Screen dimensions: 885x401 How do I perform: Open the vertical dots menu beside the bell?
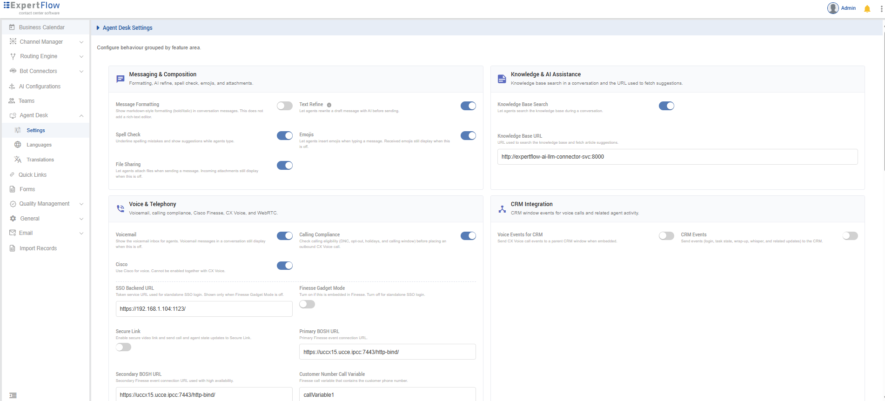pyautogui.click(x=881, y=9)
